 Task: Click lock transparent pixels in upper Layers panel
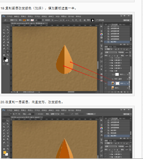(109, 56)
